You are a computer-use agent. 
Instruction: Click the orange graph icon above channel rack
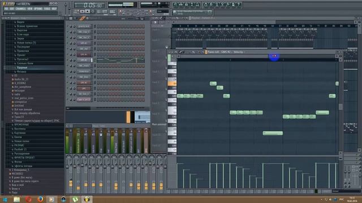[x=83, y=18]
